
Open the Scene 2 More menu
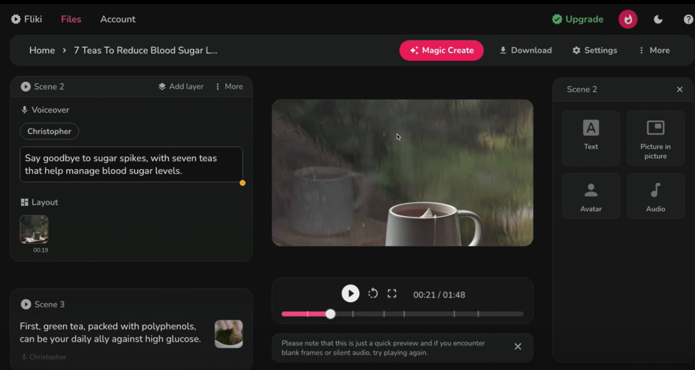tap(228, 86)
